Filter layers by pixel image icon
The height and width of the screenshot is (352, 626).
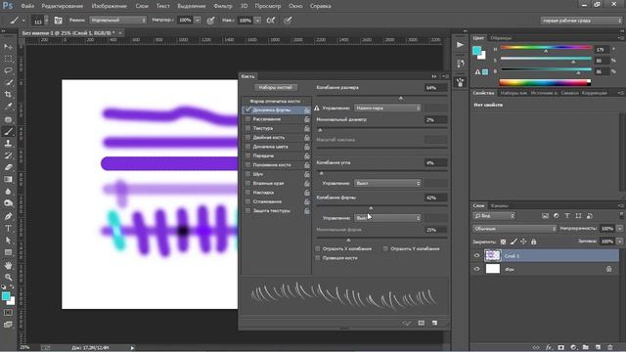tap(545, 216)
